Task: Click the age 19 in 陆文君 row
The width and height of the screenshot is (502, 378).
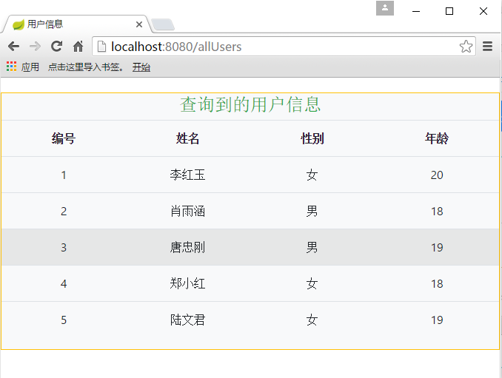Action: [437, 320]
